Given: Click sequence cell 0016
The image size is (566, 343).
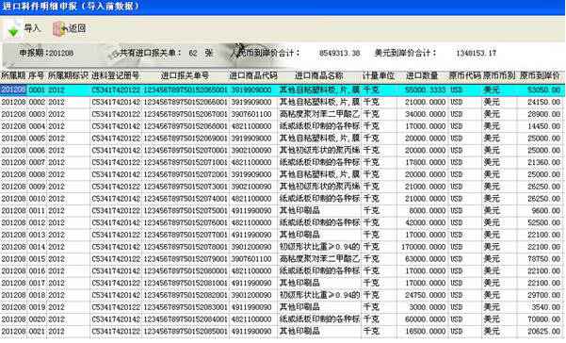Looking at the screenshot, I should 37,270.
